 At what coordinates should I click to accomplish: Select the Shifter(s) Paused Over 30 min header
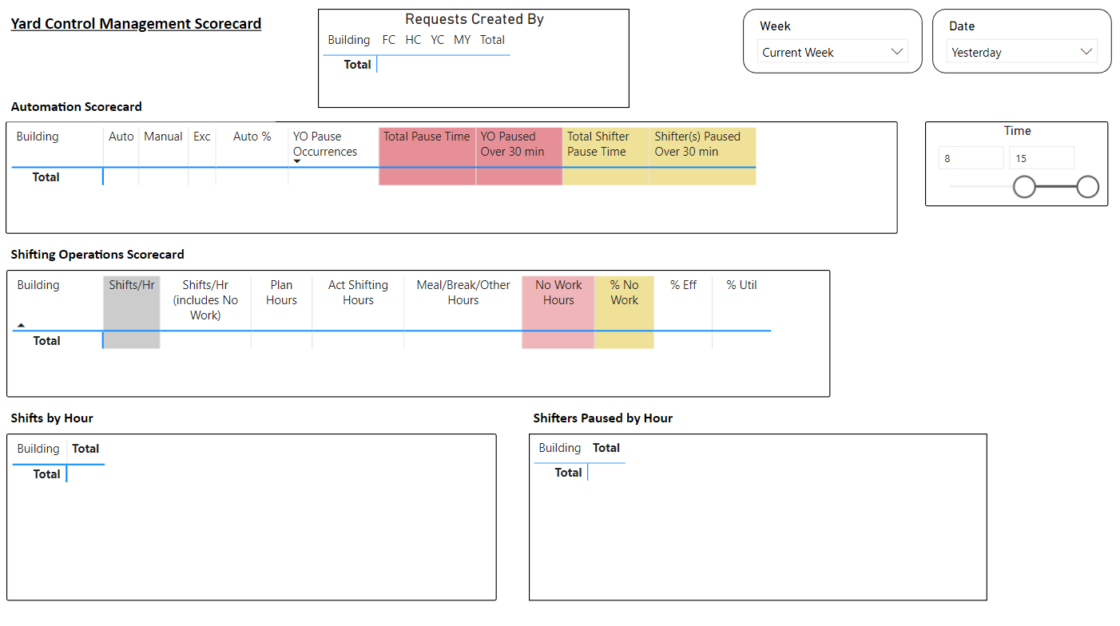coord(697,144)
